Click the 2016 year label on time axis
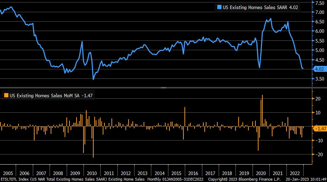327x182 pixels. [x=193, y=173]
